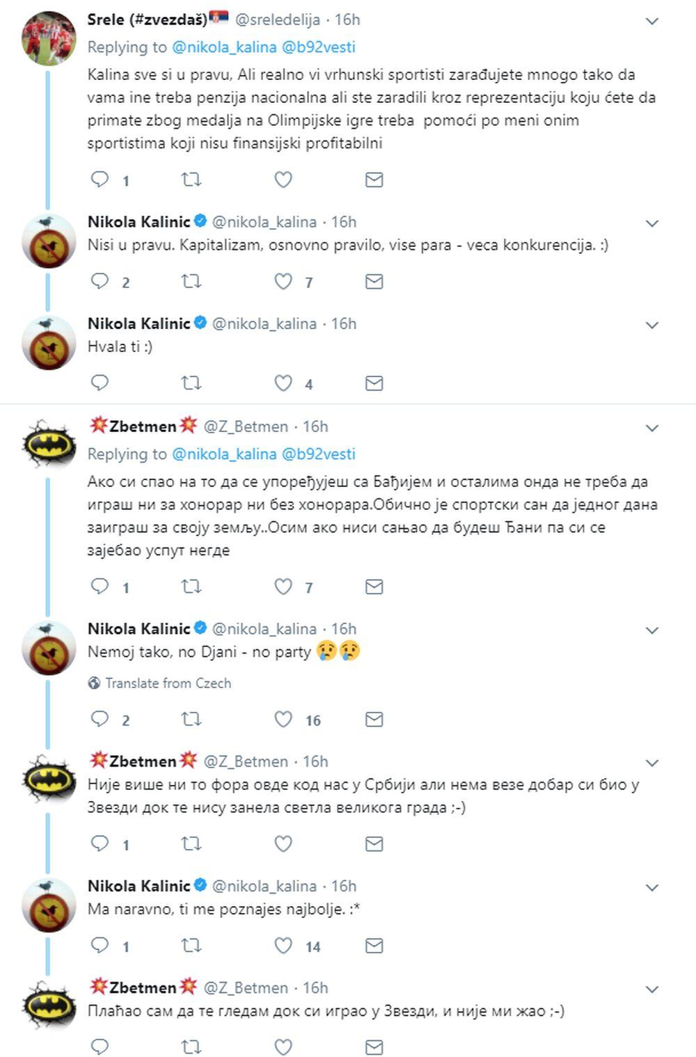Reply to Srele's tweet about vrhunski sportisti

tap(100, 180)
